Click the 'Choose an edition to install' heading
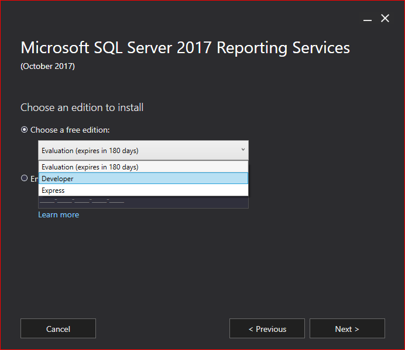The image size is (405, 350). [82, 108]
